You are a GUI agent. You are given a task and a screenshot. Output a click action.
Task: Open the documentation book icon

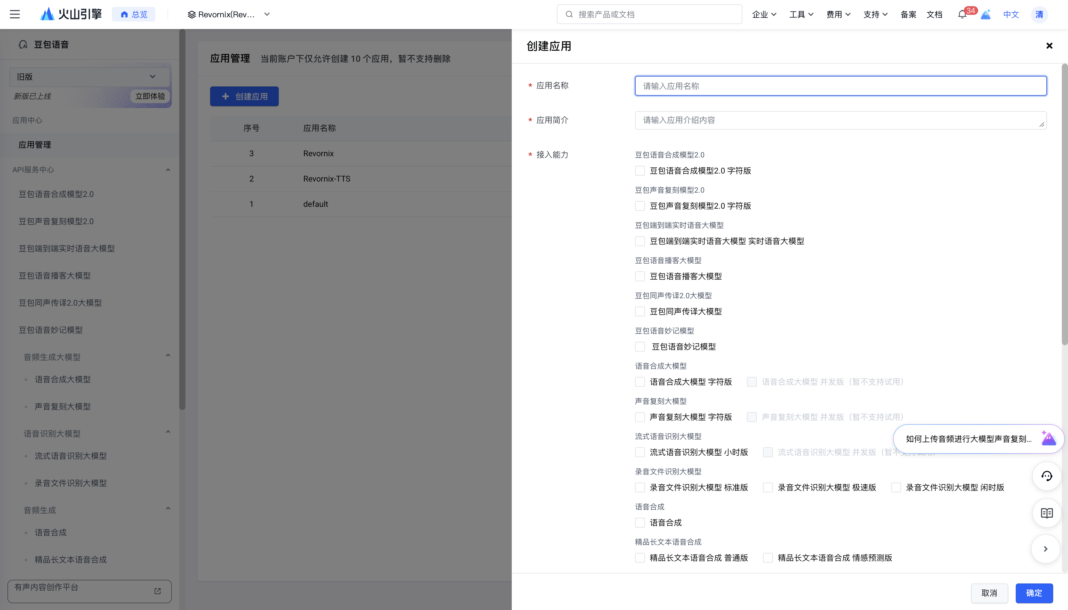pyautogui.click(x=1047, y=513)
